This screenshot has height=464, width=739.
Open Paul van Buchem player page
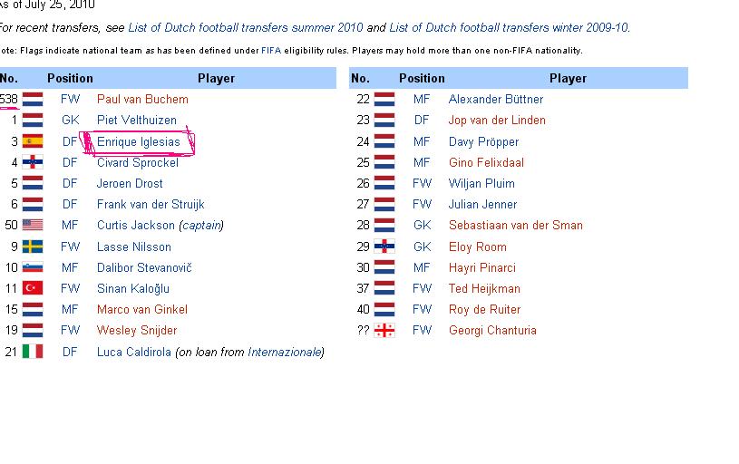[142, 99]
